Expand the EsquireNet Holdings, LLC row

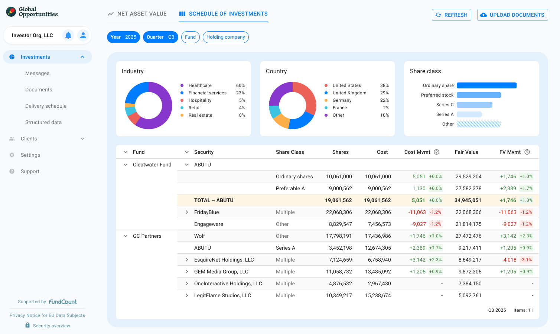(x=187, y=260)
